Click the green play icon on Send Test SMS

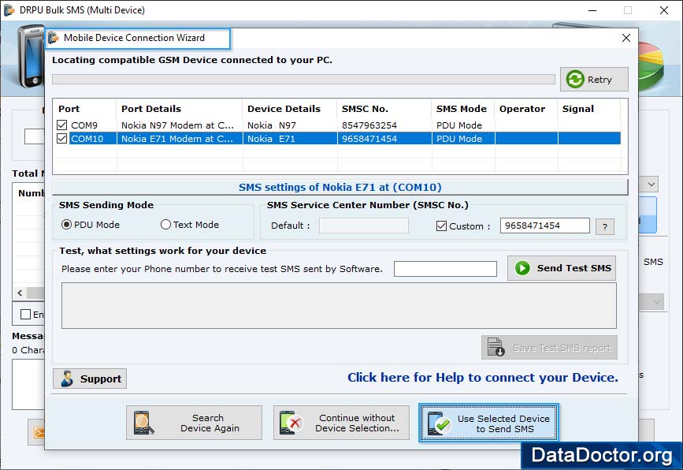[x=522, y=268]
